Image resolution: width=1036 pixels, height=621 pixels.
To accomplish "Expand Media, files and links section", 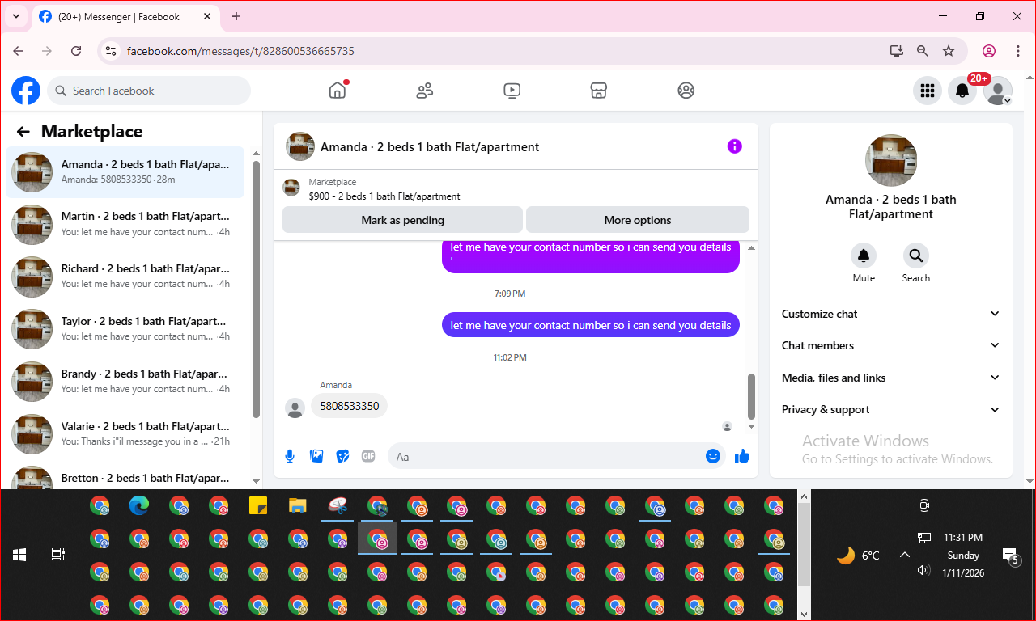I will click(x=890, y=378).
